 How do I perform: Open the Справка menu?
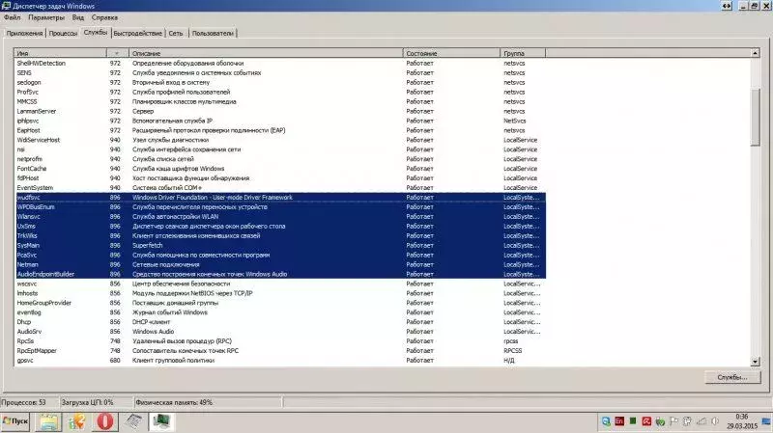(x=104, y=17)
